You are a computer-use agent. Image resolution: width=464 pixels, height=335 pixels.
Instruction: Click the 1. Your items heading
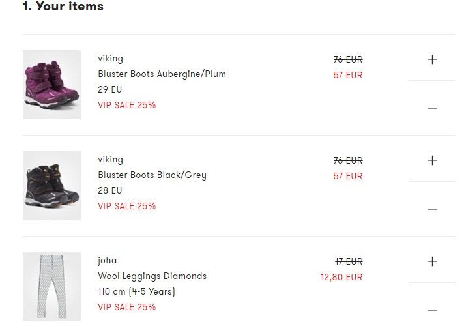point(63,7)
